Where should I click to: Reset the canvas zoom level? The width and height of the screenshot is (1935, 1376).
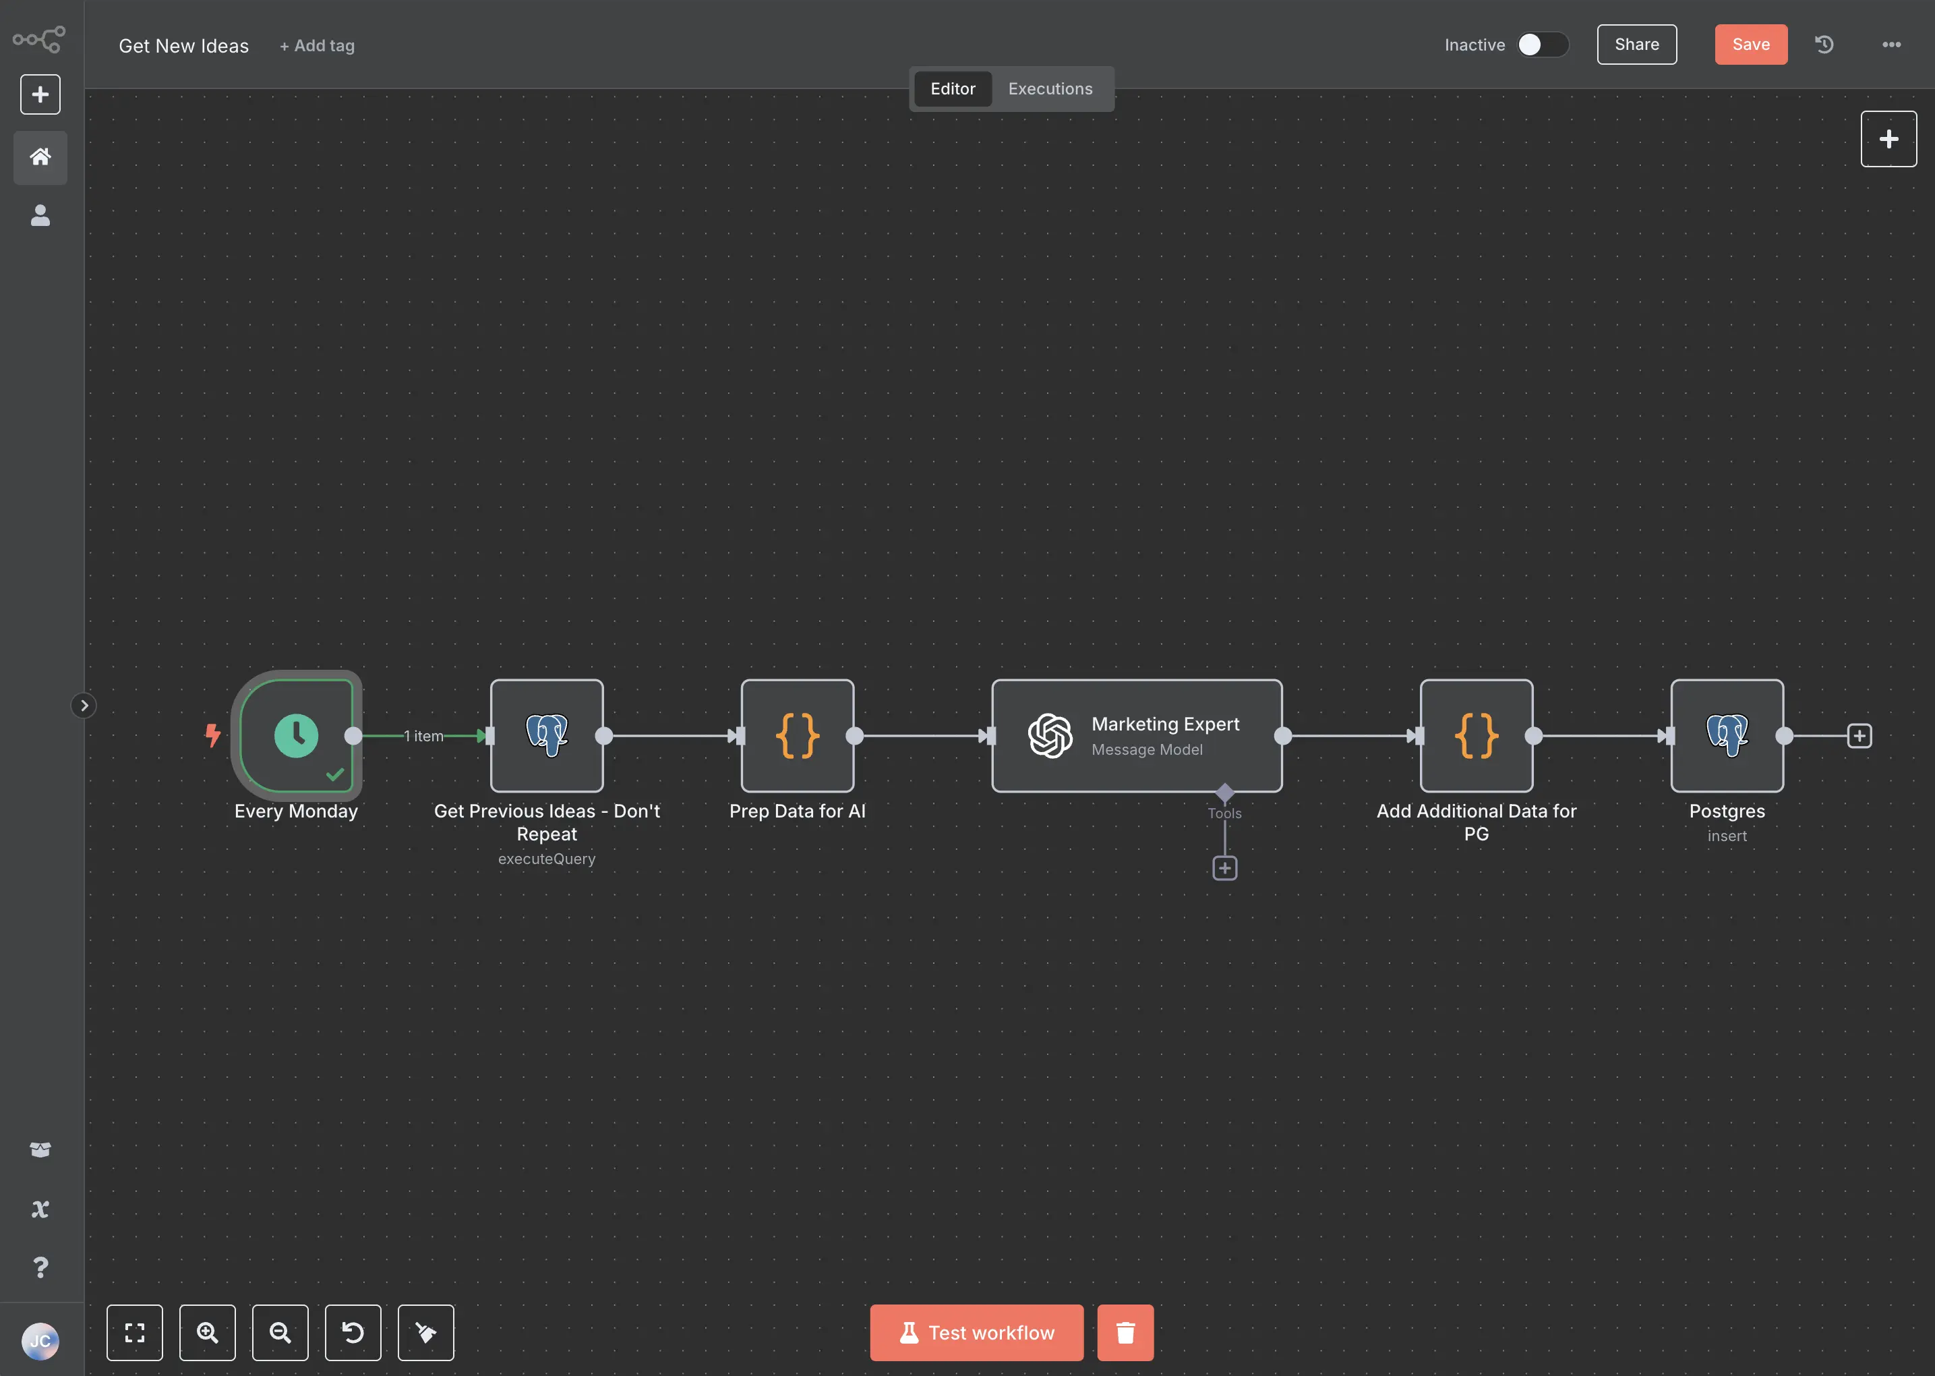(353, 1333)
